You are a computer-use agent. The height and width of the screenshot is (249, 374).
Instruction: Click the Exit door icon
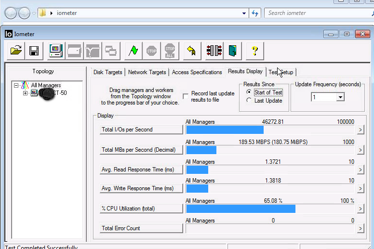tap(233, 51)
